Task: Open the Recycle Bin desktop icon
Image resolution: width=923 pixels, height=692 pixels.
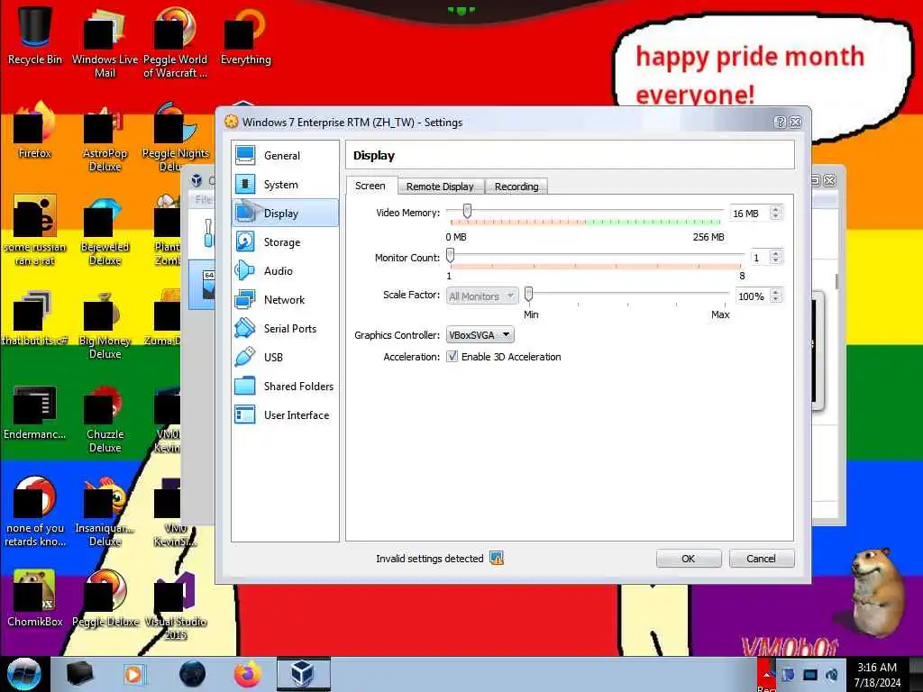Action: (35, 37)
